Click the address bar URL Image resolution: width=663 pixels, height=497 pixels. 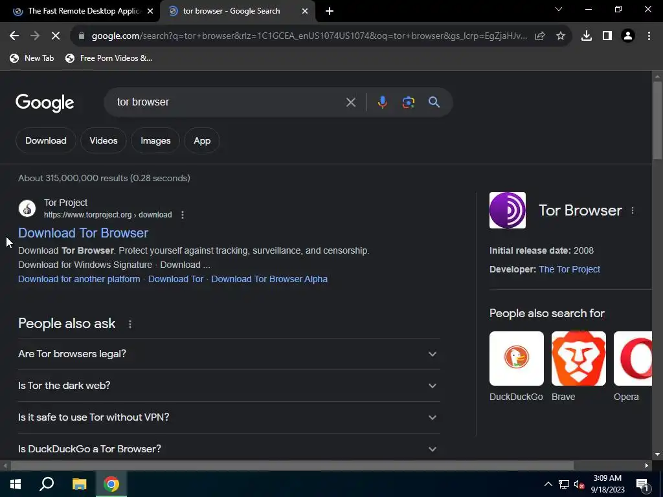(309, 36)
